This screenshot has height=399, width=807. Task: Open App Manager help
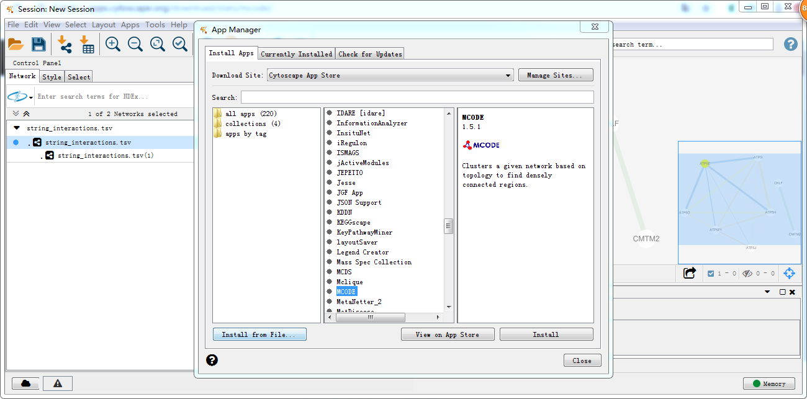coord(212,360)
